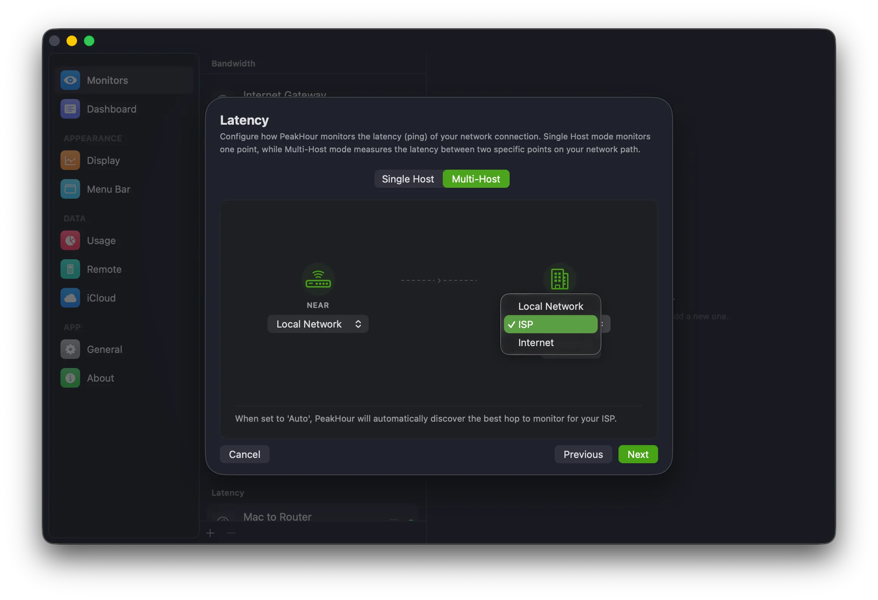This screenshot has width=878, height=600.
Task: Remove a monitor with the minus button
Action: [x=232, y=533]
